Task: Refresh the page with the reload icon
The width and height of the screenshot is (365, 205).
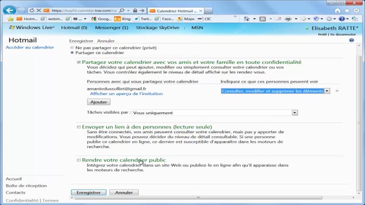Action: (32, 10)
